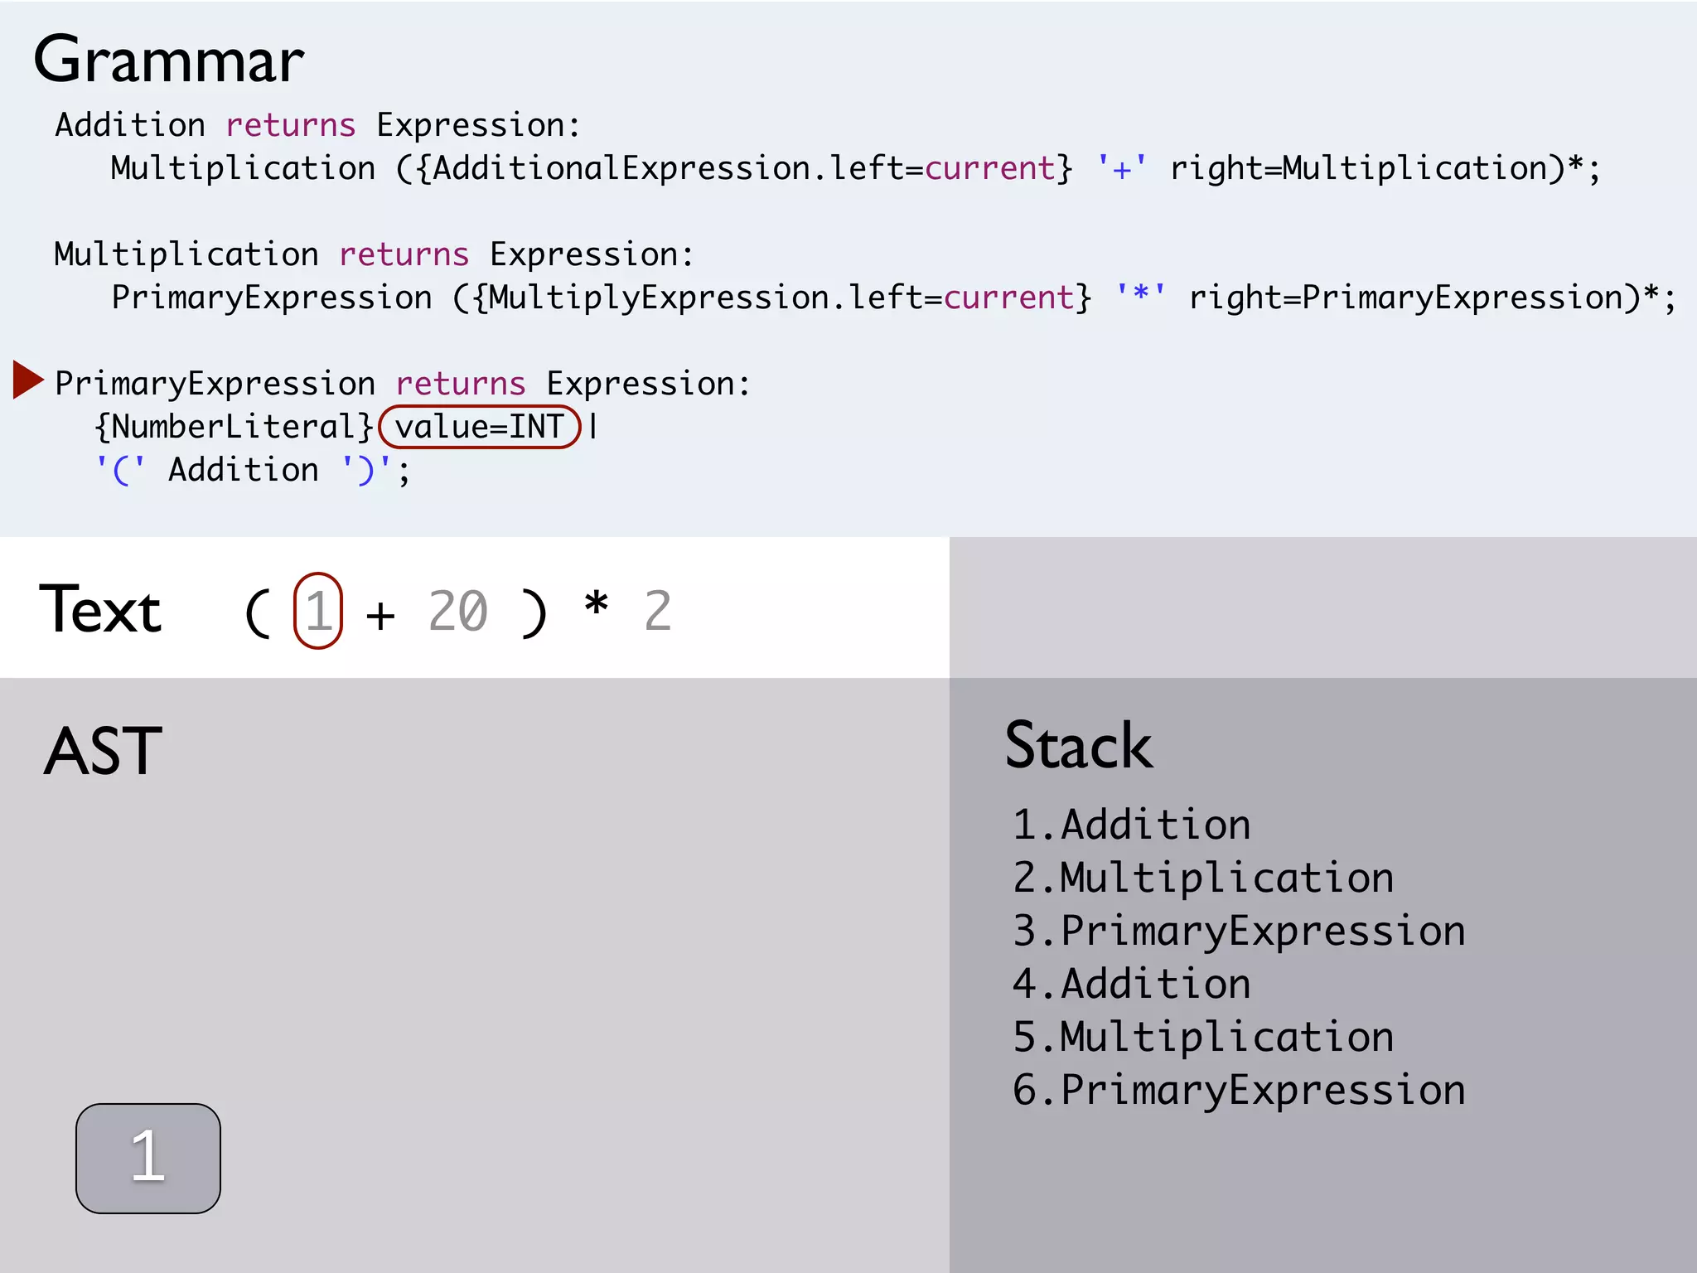1697x1273 pixels.
Task: Select stack entry 1.Addition
Action: [x=1131, y=825]
